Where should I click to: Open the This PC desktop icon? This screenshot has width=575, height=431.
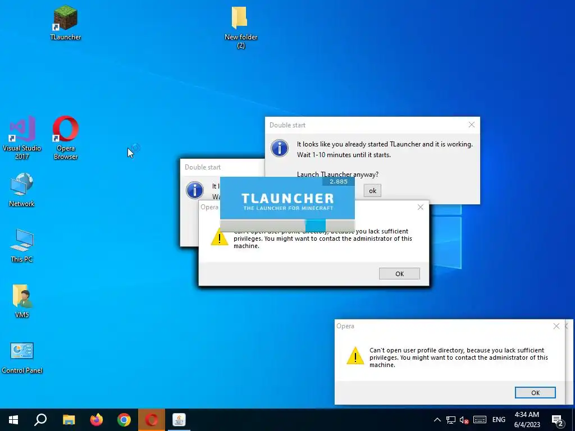(22, 246)
